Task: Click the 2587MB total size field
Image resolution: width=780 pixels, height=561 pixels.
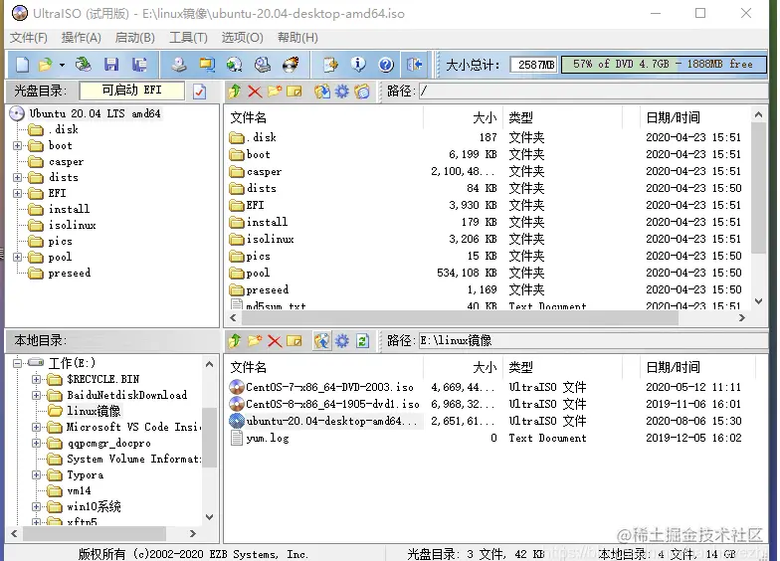Action: (x=533, y=65)
